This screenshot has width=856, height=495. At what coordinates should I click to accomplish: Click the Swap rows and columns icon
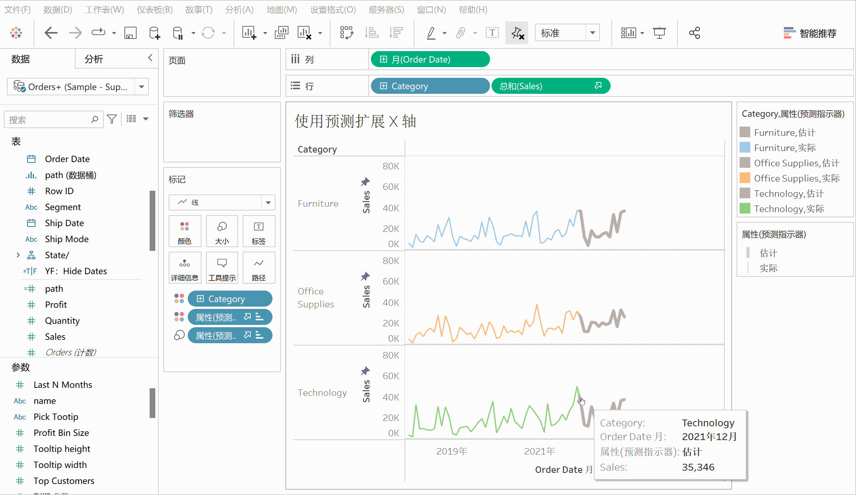click(x=347, y=33)
